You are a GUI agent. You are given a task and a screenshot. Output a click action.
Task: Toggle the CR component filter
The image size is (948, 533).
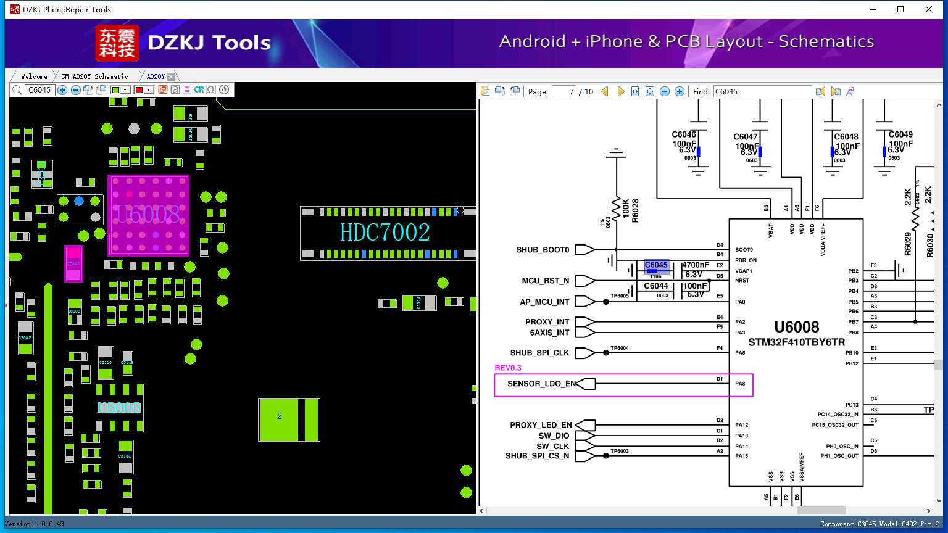click(x=199, y=89)
